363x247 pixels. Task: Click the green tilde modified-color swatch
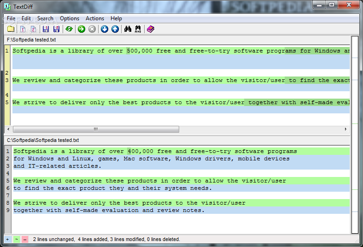[17, 239]
